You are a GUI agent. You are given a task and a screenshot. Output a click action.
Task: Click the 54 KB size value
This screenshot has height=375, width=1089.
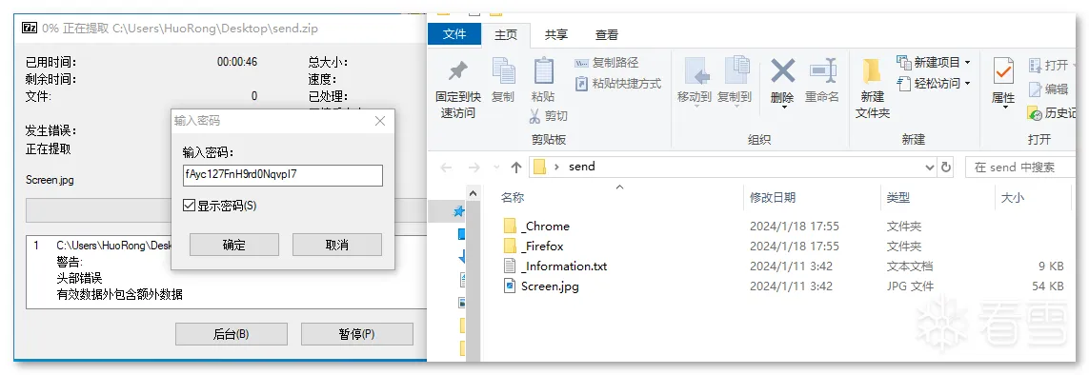click(1048, 286)
